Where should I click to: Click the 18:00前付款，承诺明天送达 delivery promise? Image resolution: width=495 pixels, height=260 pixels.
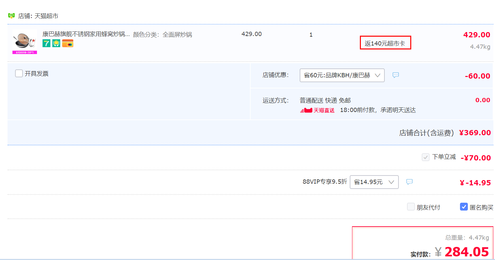pos(378,110)
